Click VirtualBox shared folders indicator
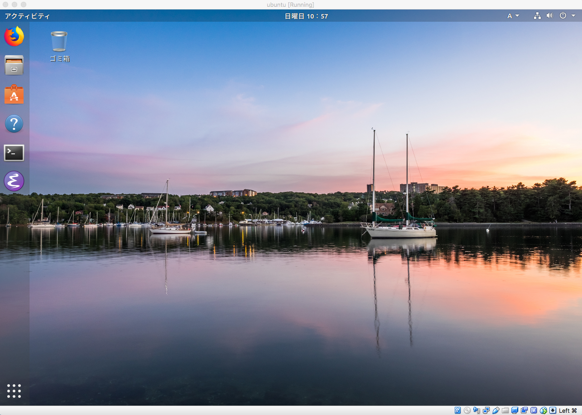This screenshot has height=415, width=582. (x=505, y=410)
